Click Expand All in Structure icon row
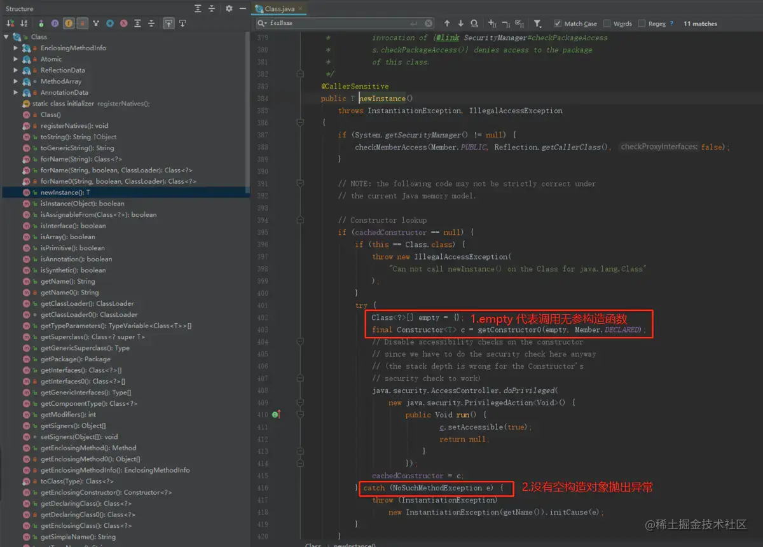Image resolution: width=763 pixels, height=547 pixels. point(137,24)
